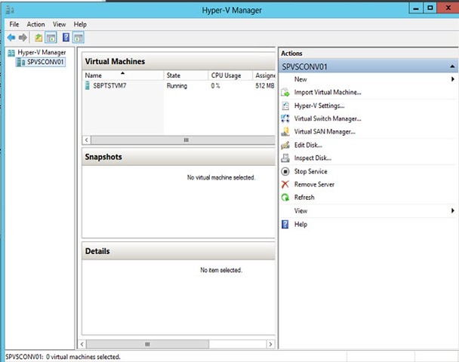Image resolution: width=459 pixels, height=362 pixels.
Task: Click Stop Service action
Action: [x=310, y=171]
